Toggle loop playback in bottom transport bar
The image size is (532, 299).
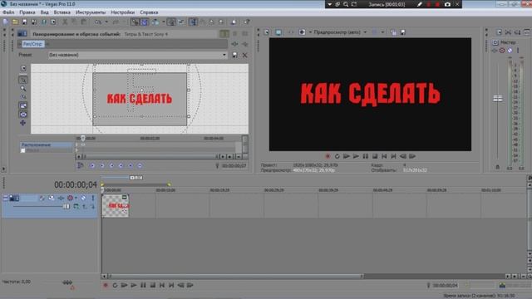pyautogui.click(x=115, y=286)
